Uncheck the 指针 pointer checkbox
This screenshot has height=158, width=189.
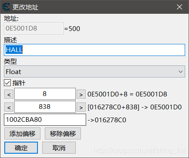tap(7, 83)
